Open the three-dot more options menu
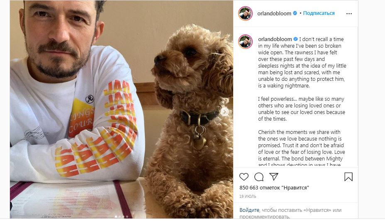This screenshot has width=385, height=221. click(349, 14)
